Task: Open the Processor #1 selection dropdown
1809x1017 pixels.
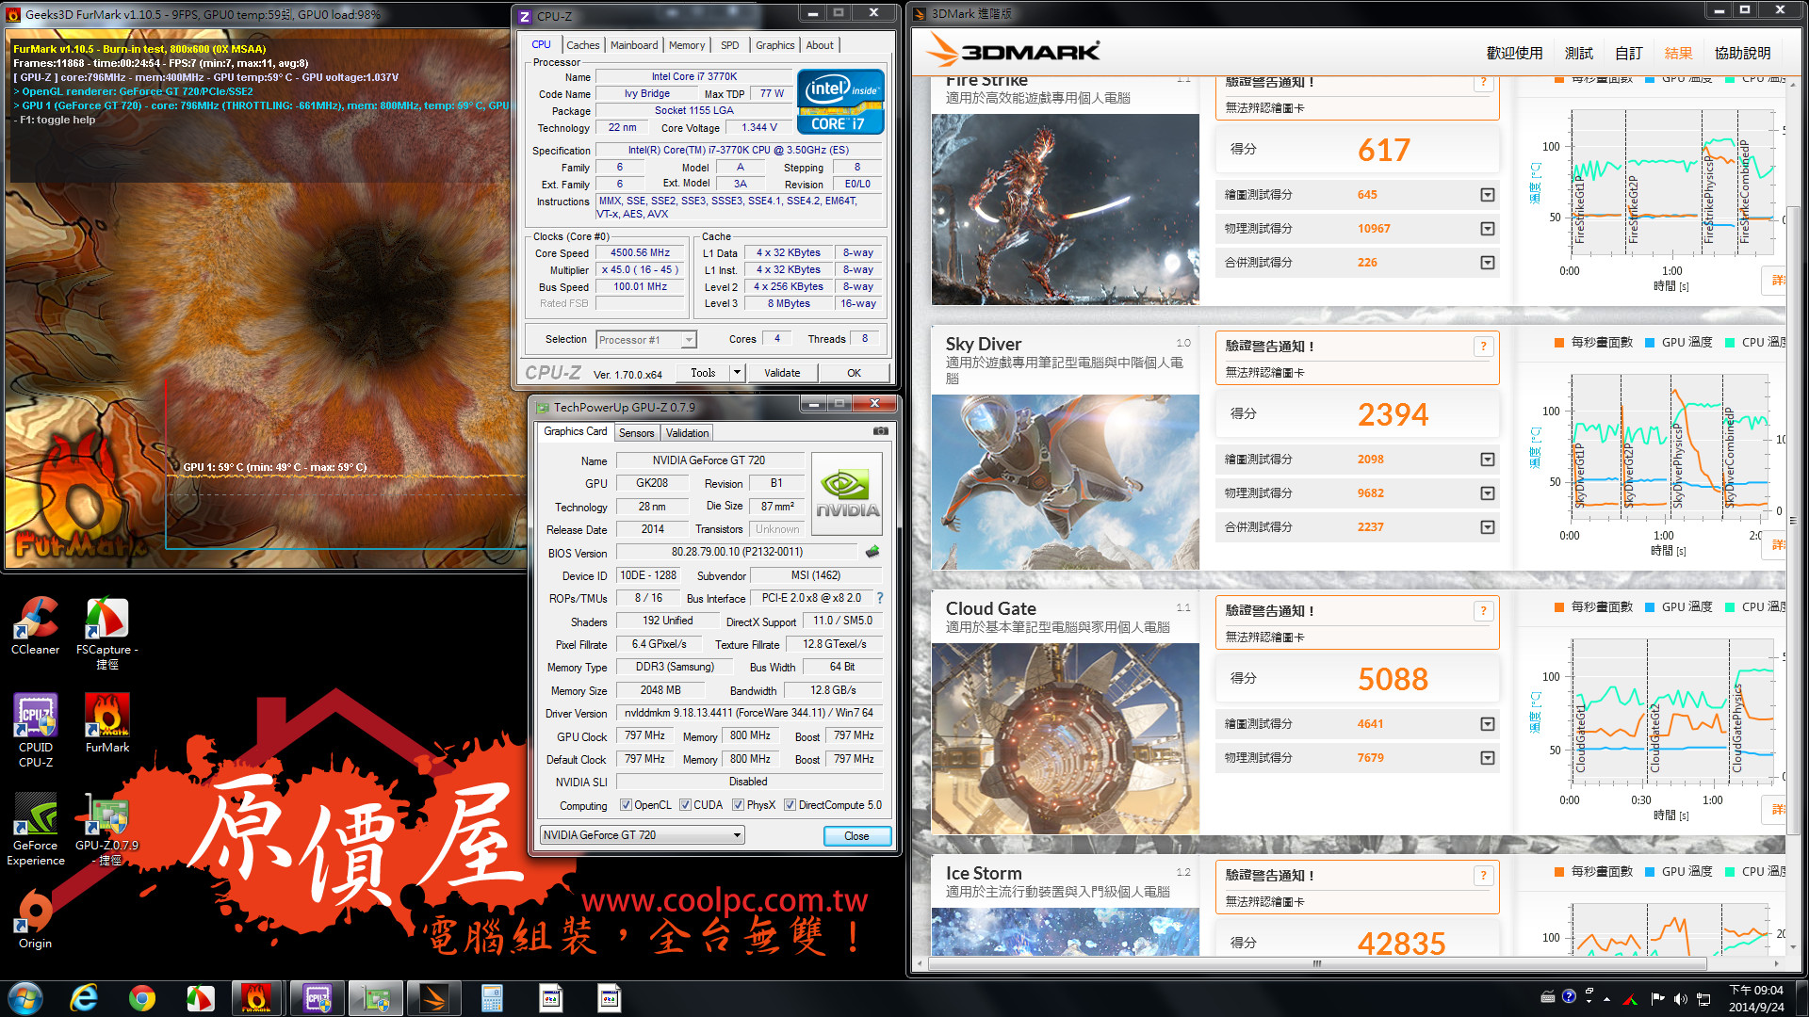Action: point(645,340)
